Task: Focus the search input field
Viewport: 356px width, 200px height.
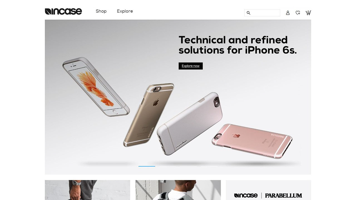Action: coord(262,13)
